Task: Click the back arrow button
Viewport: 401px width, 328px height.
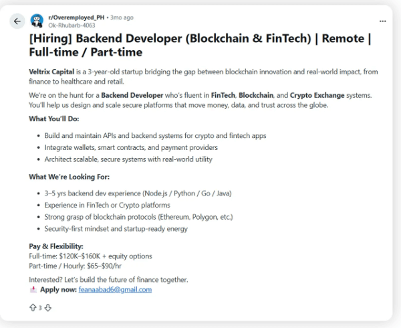Action: point(17,21)
